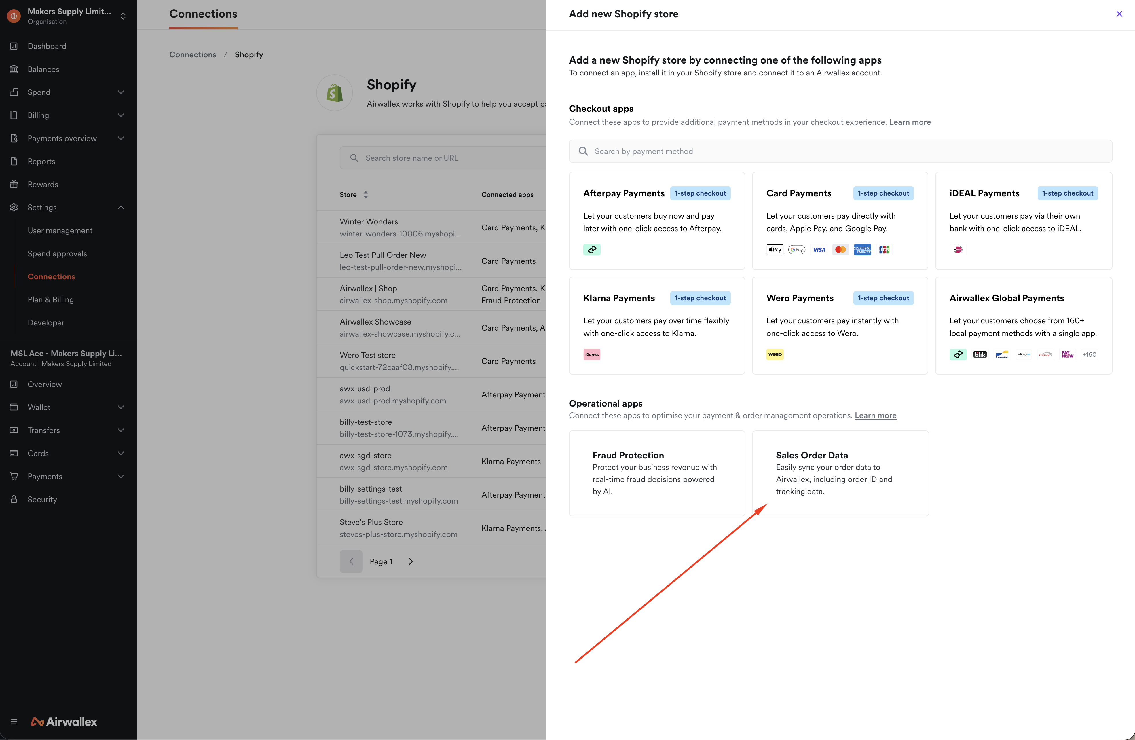1135x740 pixels.
Task: Click the Afterpay logo on Afterpay Payments card
Action: pyautogui.click(x=592, y=249)
